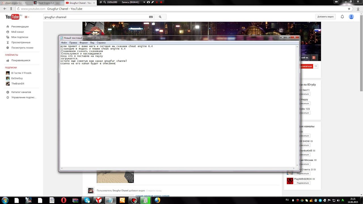The width and height of the screenshot is (363, 204).
Task: Click WinRAR icon in taskbar
Action: (x=75, y=200)
